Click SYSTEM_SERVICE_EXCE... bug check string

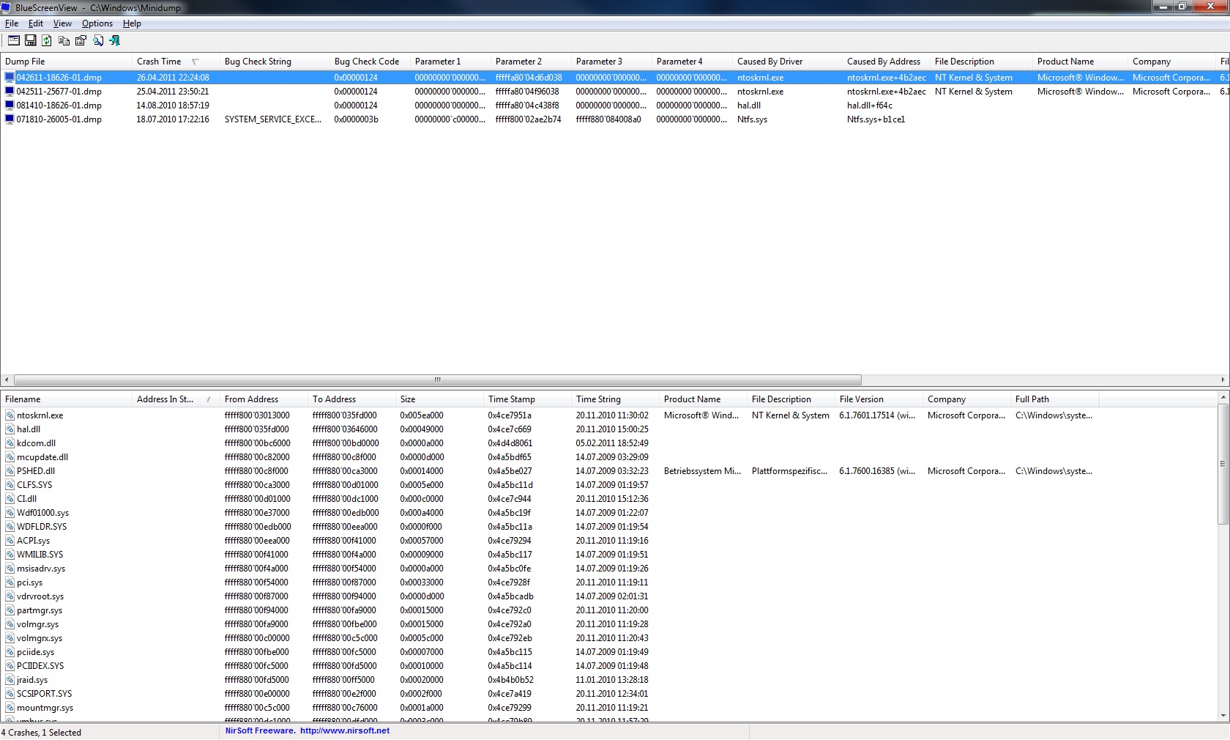tap(273, 119)
